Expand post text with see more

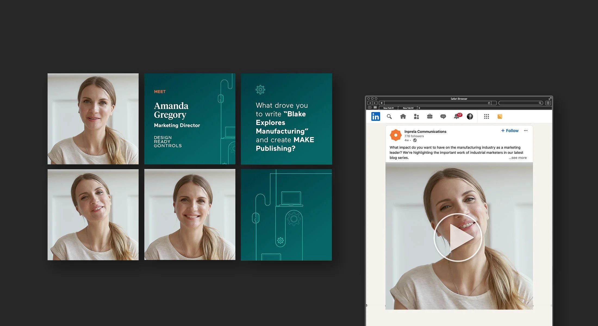pos(518,158)
